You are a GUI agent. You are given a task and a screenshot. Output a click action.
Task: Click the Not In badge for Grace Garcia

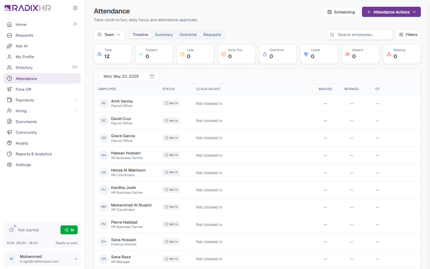[171, 138]
